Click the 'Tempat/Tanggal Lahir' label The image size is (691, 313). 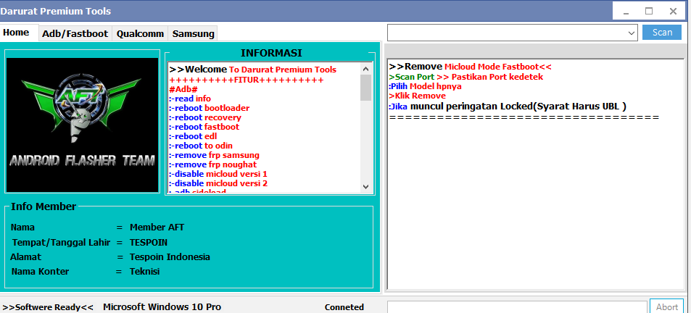61,243
